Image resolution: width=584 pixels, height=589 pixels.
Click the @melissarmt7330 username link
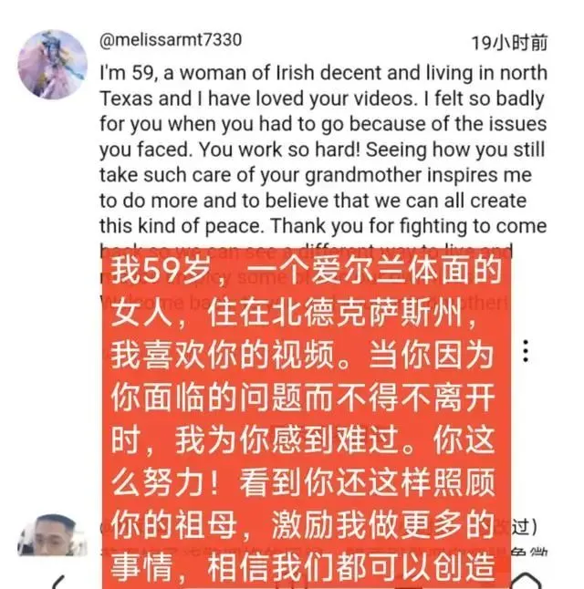[x=171, y=40]
